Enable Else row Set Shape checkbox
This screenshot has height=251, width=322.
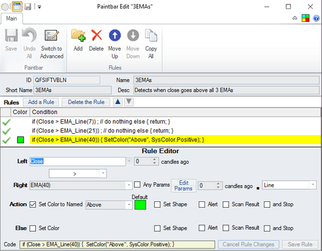coord(157,228)
